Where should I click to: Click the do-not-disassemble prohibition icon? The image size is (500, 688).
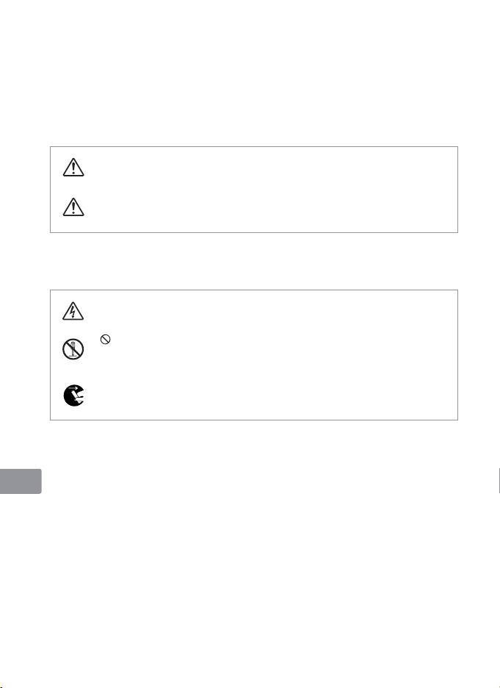(x=73, y=351)
